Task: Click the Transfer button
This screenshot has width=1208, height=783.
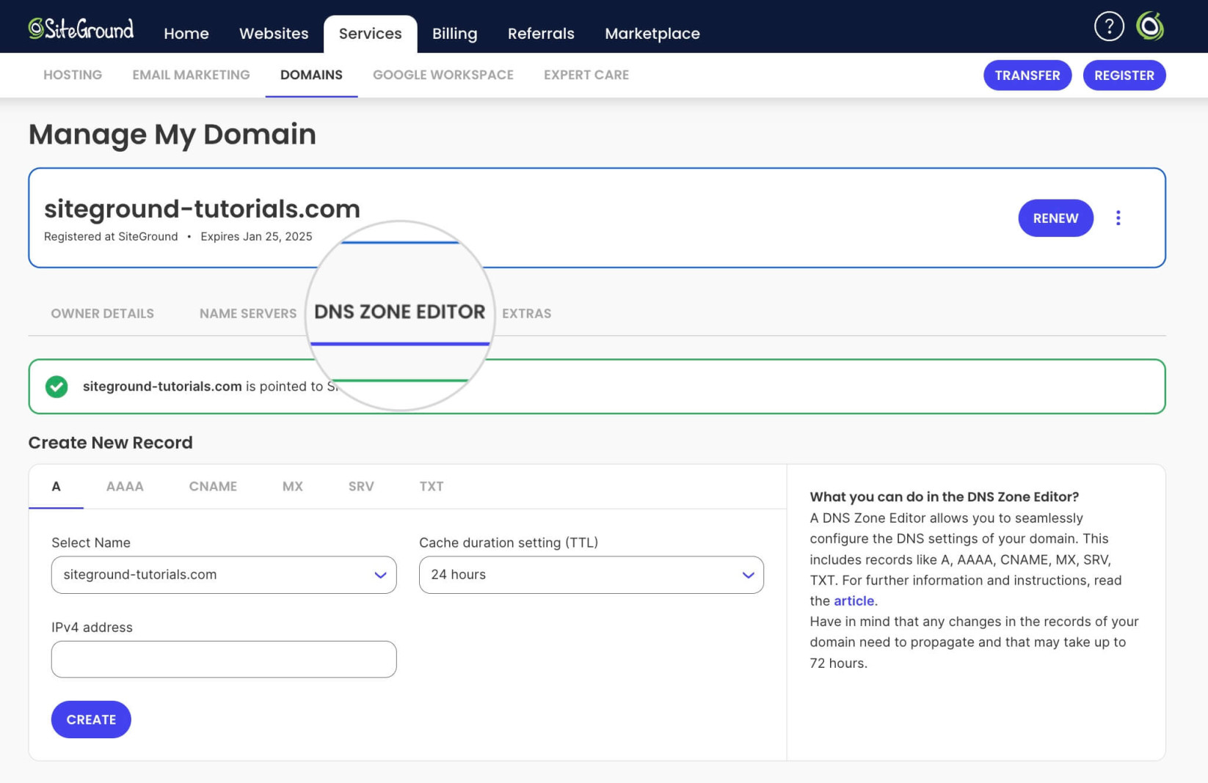Action: pyautogui.click(x=1027, y=76)
